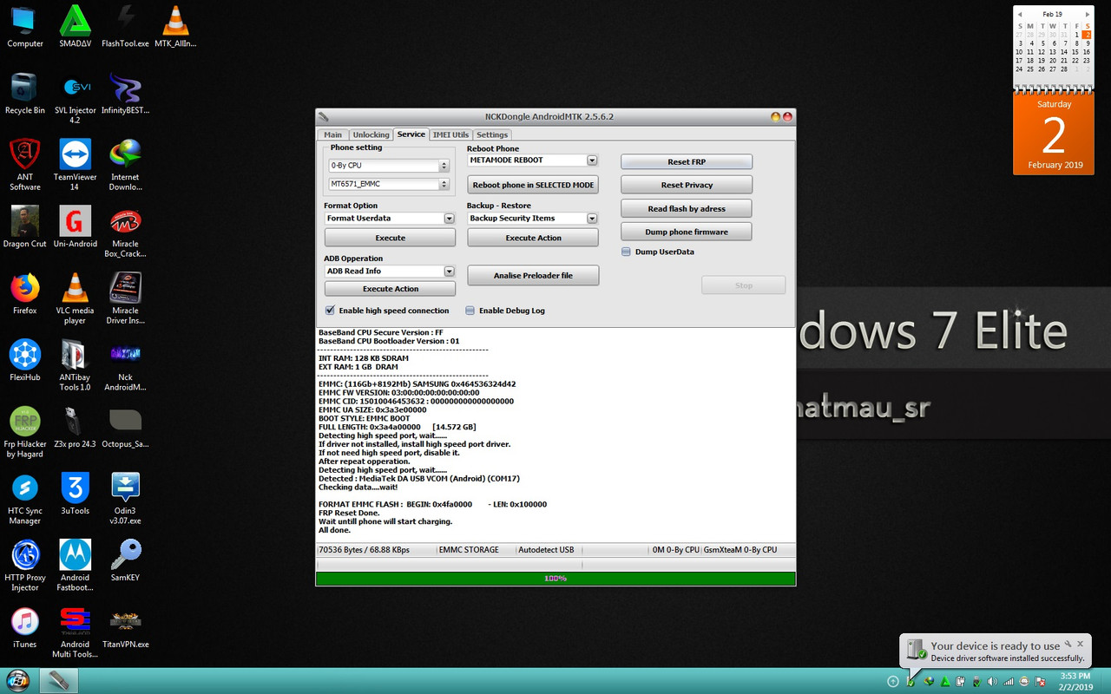Go to next month in calendar gadget
This screenshot has height=694, width=1111.
1088,14
